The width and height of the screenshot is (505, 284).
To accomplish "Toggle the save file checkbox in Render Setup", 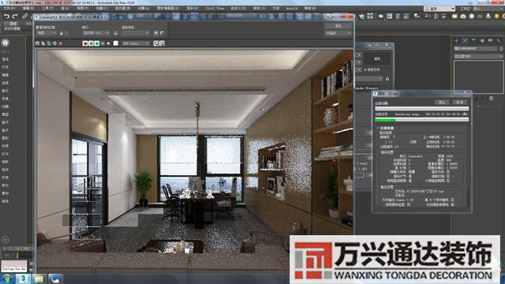I will tap(365, 69).
